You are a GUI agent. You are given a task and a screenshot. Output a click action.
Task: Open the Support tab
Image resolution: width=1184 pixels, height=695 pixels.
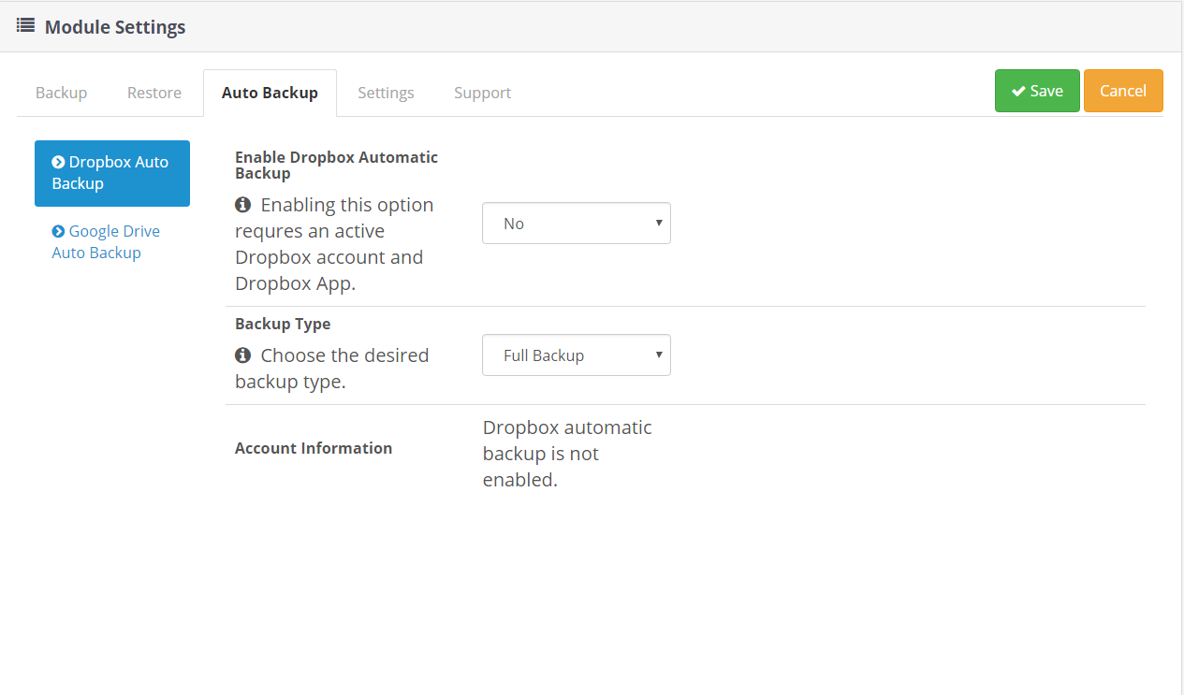(x=483, y=93)
